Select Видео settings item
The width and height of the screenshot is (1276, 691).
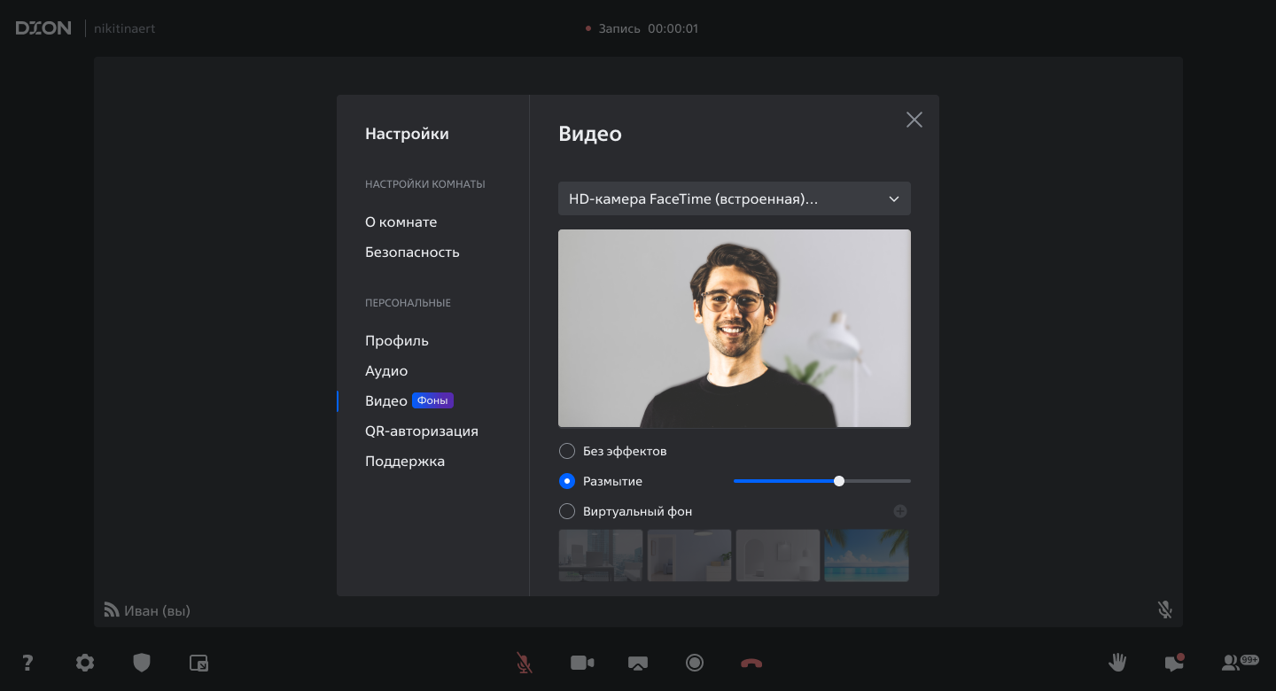(x=386, y=400)
